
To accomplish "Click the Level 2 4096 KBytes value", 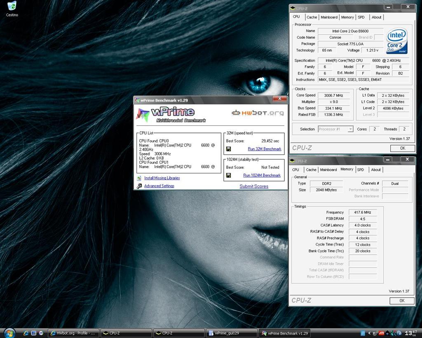I will coord(393,109).
